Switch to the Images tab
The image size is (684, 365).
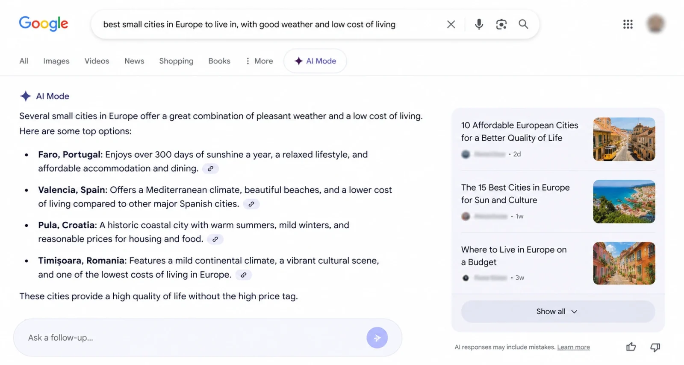tap(56, 61)
